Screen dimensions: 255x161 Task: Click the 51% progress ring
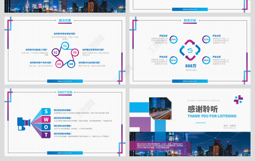(x=206, y=40)
